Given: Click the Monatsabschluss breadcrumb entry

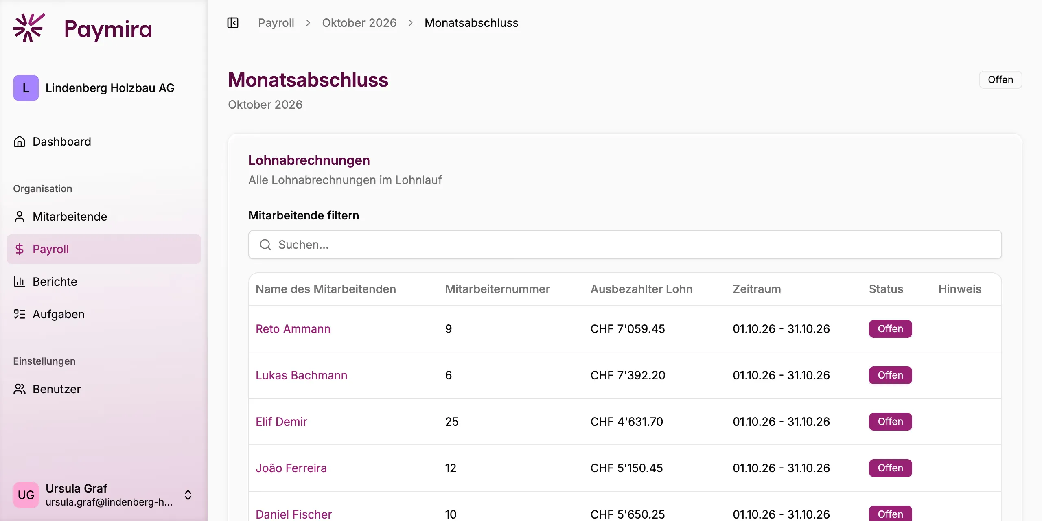Looking at the screenshot, I should pos(471,23).
